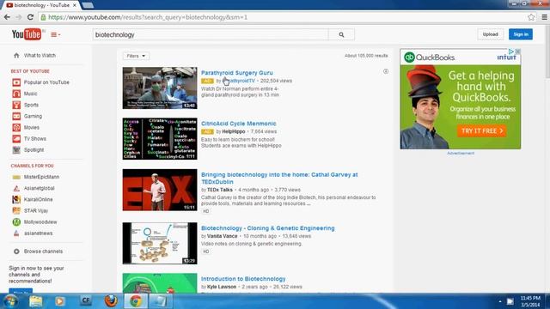
Task: Click the browser forward arrow
Action: (19, 17)
